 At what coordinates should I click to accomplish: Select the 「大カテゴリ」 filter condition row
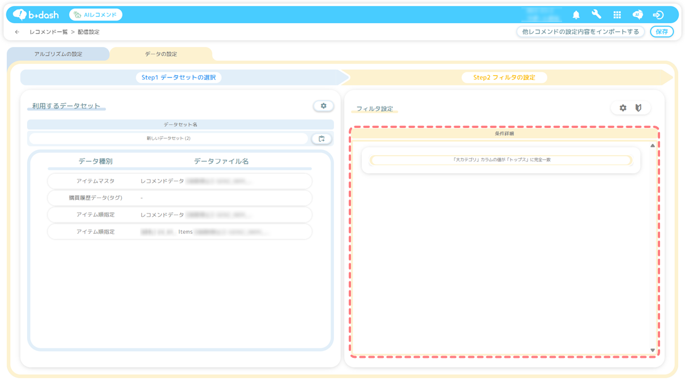coord(501,160)
